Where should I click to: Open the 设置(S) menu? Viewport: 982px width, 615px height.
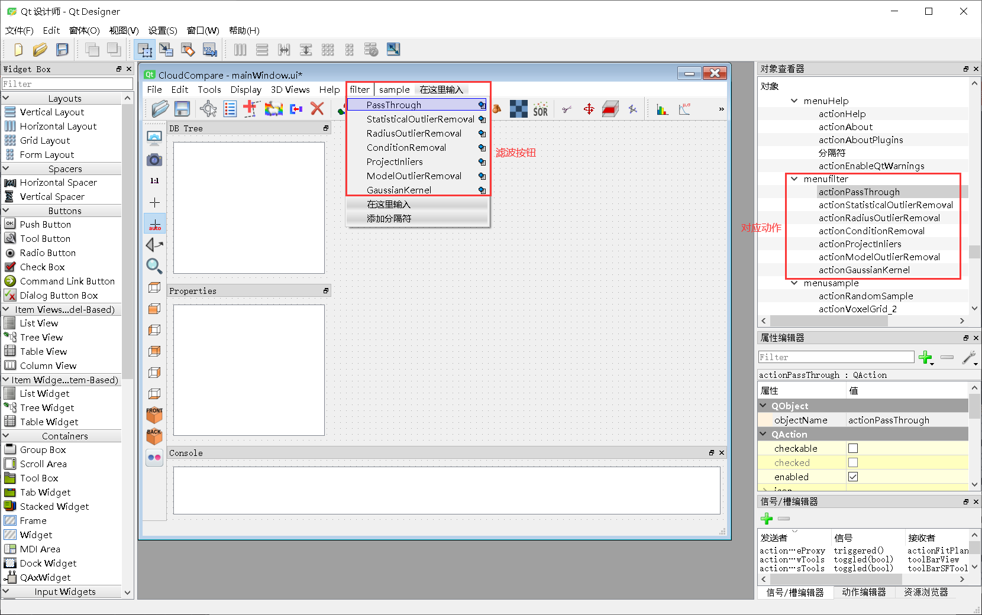(x=163, y=30)
